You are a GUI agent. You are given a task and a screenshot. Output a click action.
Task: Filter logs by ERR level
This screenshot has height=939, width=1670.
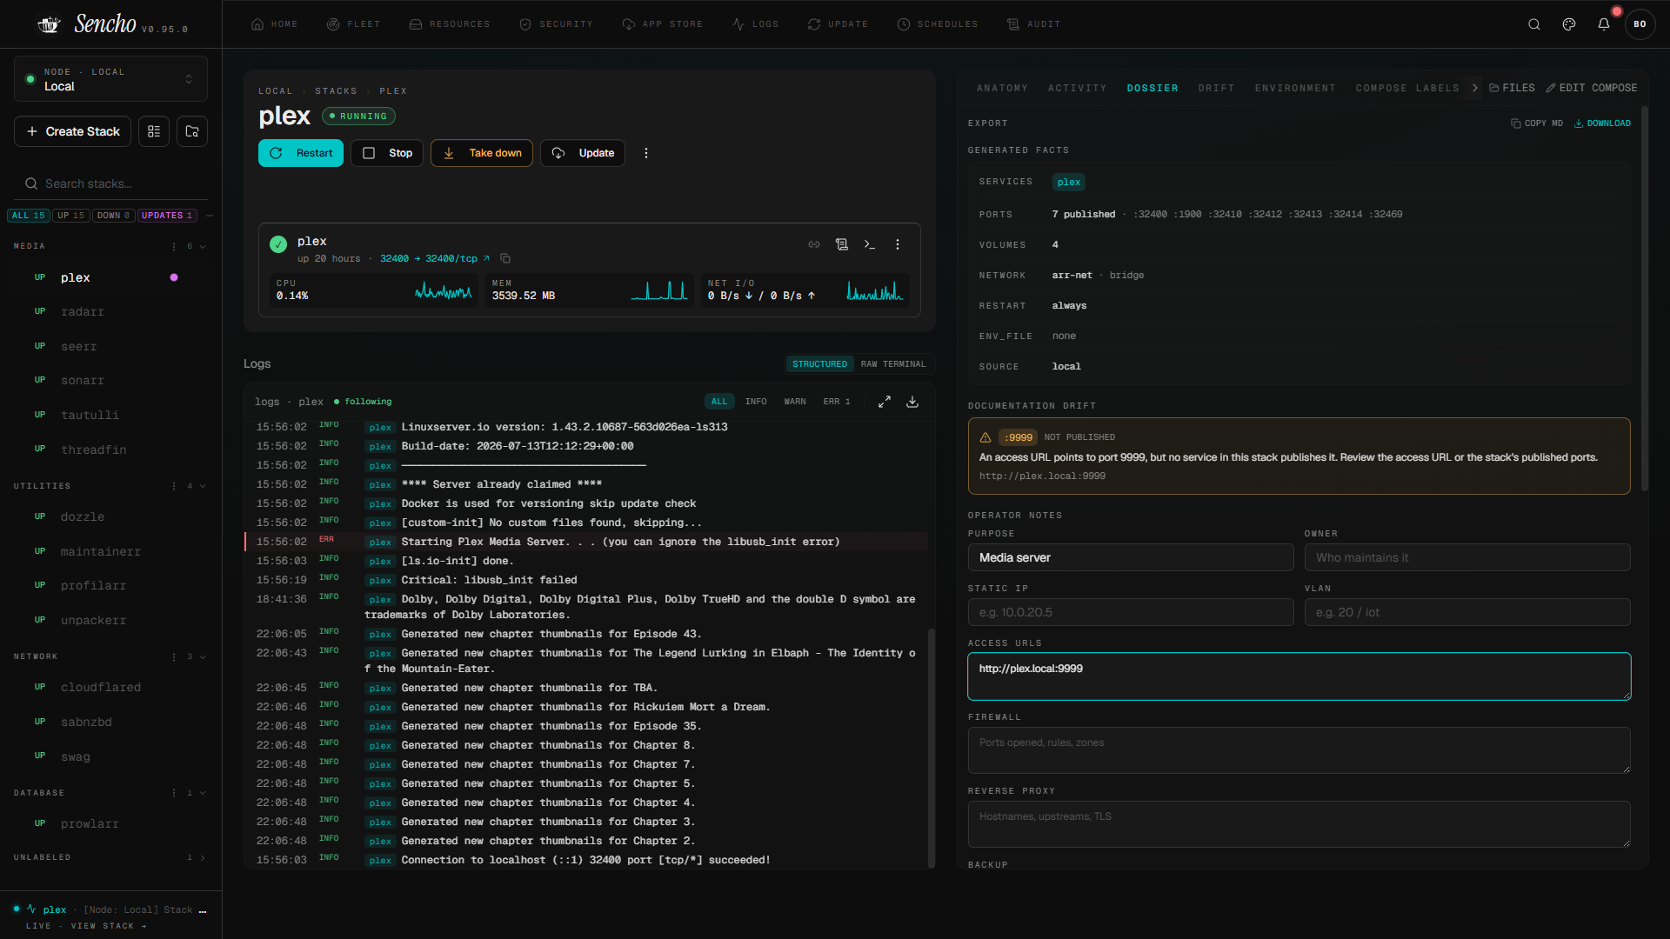click(x=837, y=402)
